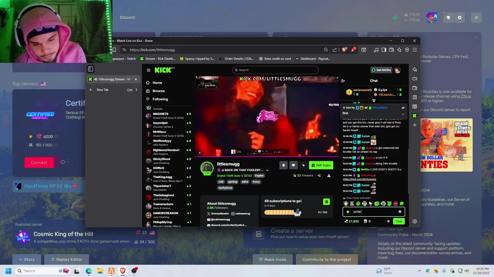Open the Grand Theft Auto V (GTA) category link

(x=234, y=175)
